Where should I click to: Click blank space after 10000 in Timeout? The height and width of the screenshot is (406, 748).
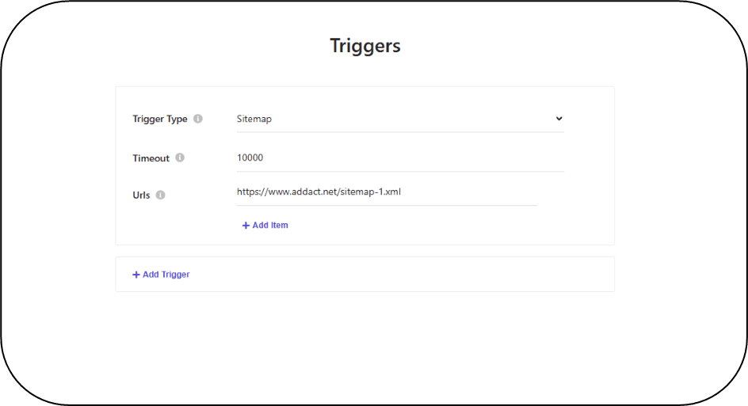pos(412,157)
